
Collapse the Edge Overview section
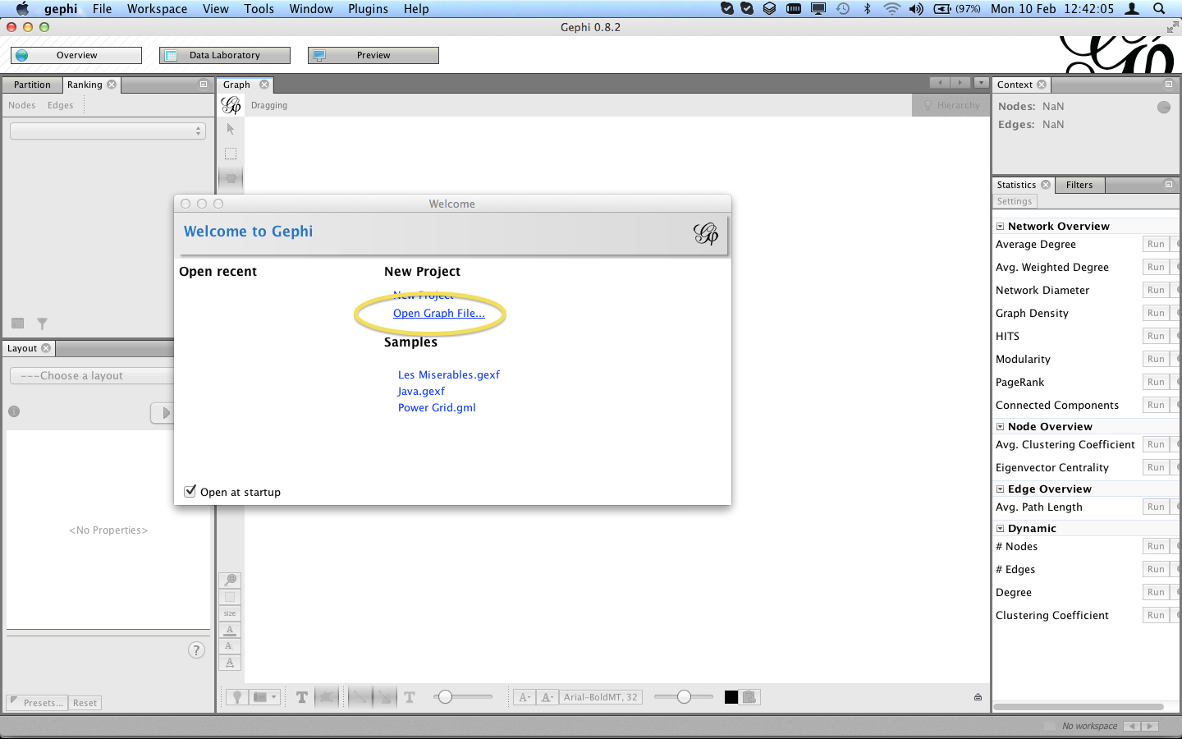pyautogui.click(x=1000, y=489)
